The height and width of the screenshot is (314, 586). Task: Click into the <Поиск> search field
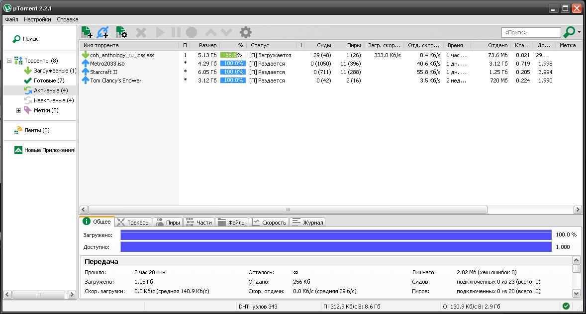coord(531,32)
